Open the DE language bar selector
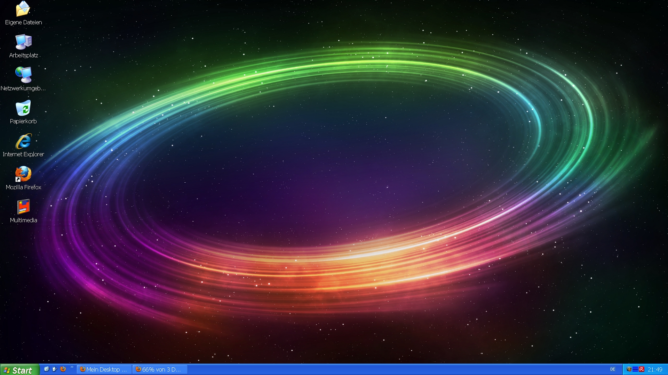Image resolution: width=668 pixels, height=375 pixels. (x=613, y=369)
